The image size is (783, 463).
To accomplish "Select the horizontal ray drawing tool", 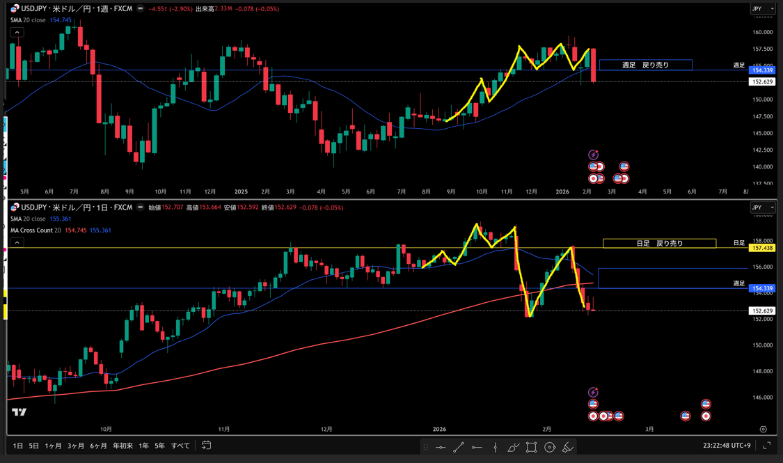I will 477,447.
